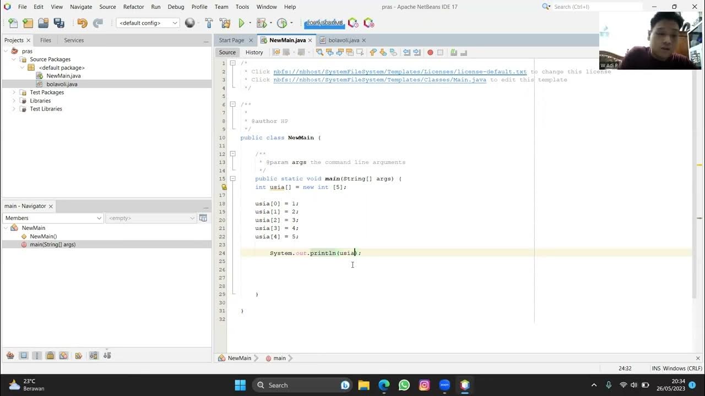Open Run Project dropdown arrow
The height and width of the screenshot is (396, 705).
coord(250,23)
